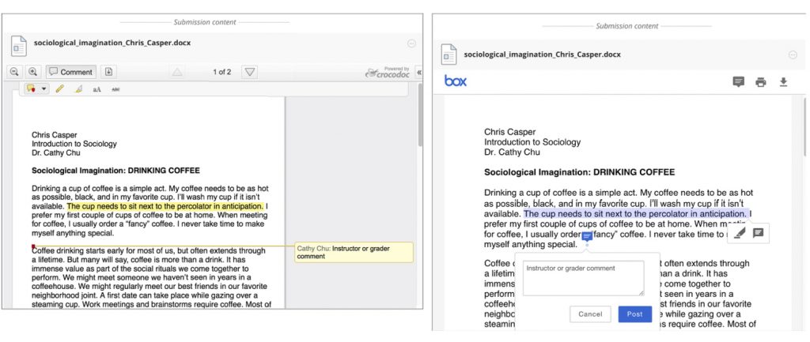Click 'Sociological Imagination: DRINKING COFFEE' heading in Crocodoc
810x342 pixels.
(x=115, y=171)
